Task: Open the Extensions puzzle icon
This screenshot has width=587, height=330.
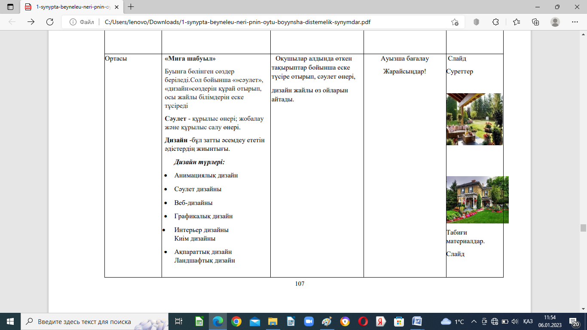Action: pyautogui.click(x=495, y=22)
